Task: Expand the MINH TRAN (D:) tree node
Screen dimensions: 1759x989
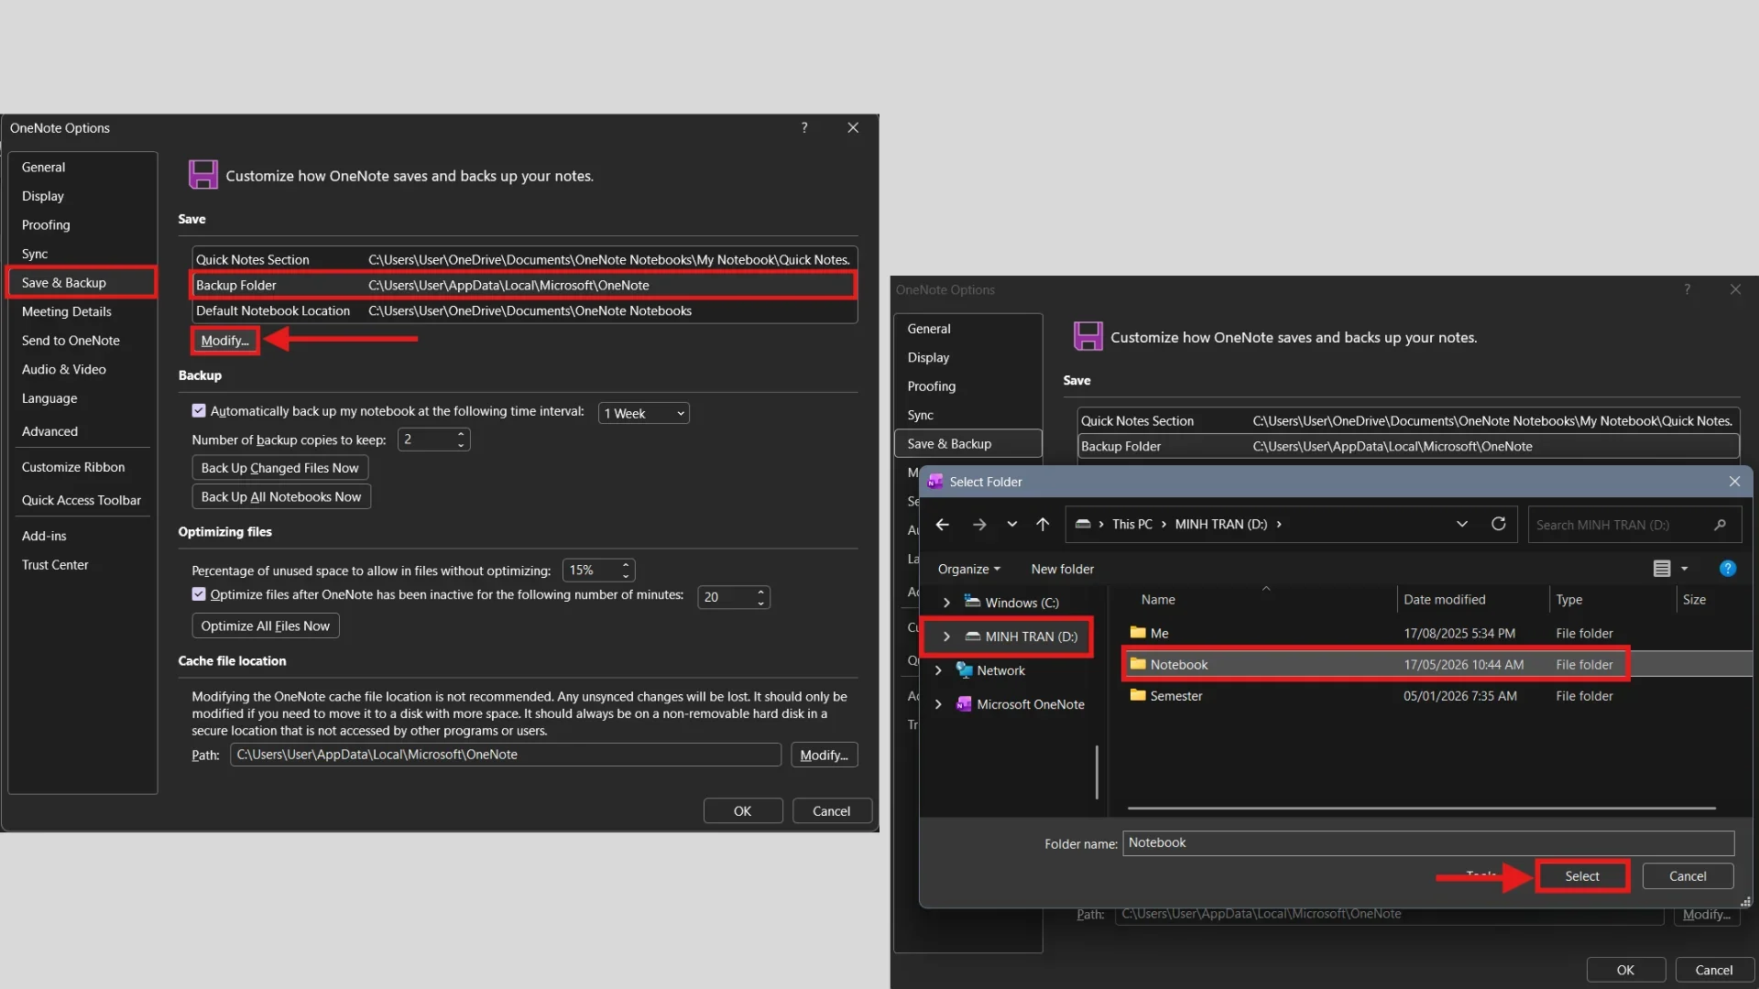Action: (946, 636)
